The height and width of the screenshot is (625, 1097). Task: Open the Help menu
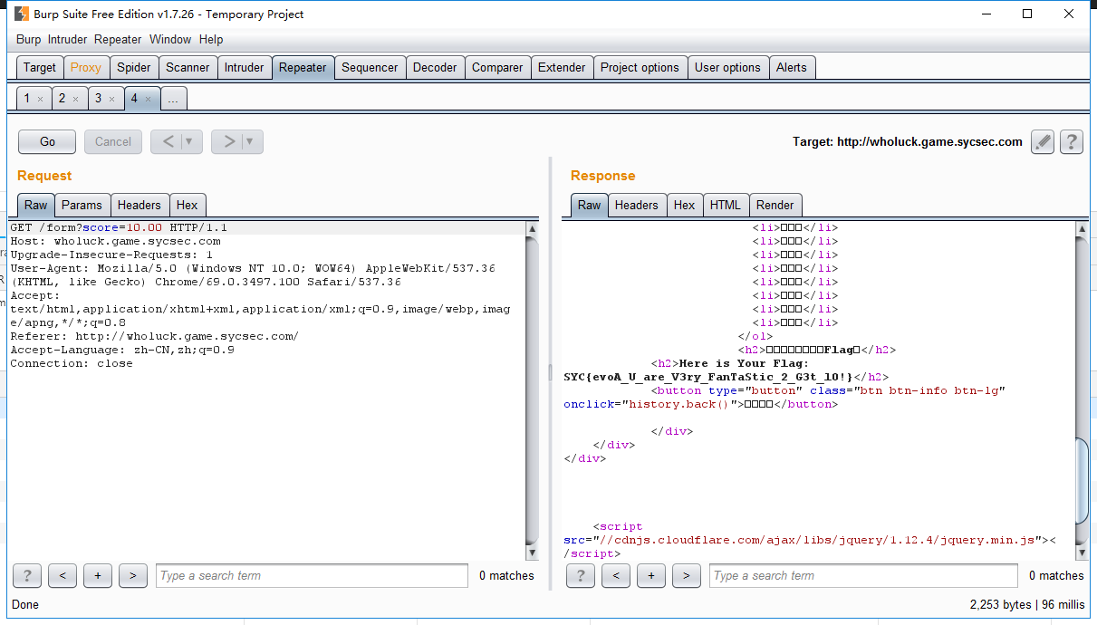point(211,39)
